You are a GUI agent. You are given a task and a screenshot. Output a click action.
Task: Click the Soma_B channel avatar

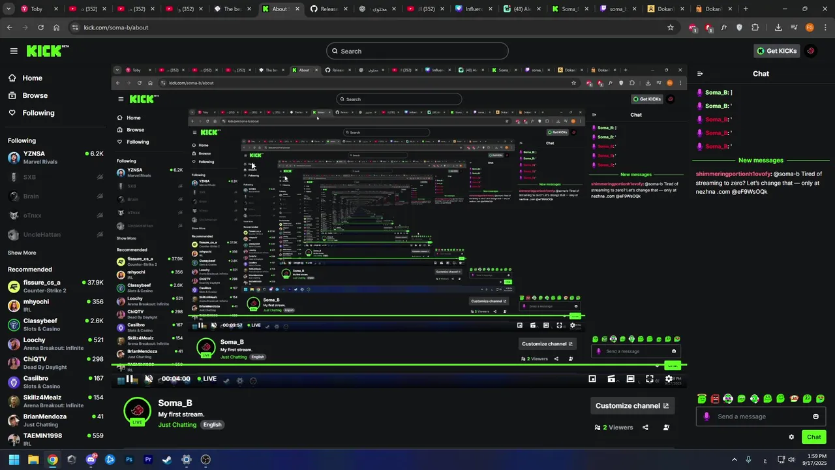tap(137, 411)
